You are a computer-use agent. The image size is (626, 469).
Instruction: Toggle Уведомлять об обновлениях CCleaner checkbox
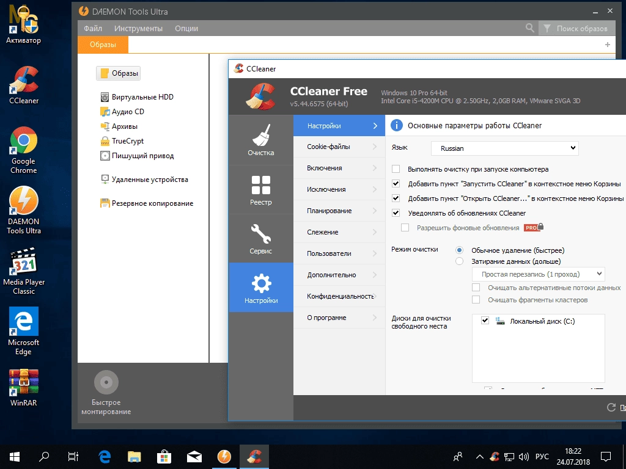[x=396, y=213]
